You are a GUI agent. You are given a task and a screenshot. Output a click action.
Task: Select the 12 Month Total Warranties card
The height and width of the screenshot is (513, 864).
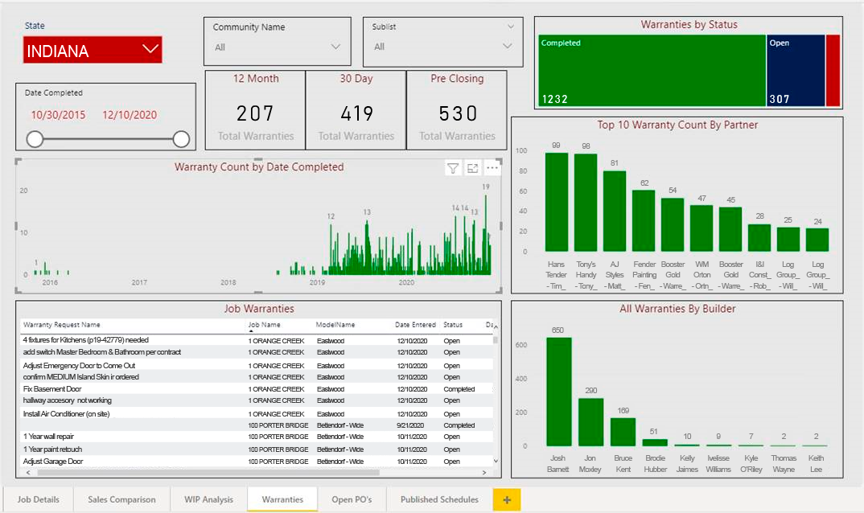pos(255,110)
